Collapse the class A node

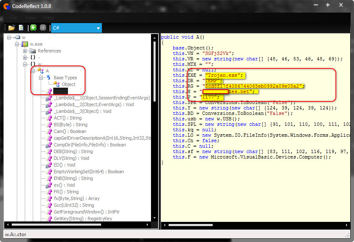click(x=33, y=71)
